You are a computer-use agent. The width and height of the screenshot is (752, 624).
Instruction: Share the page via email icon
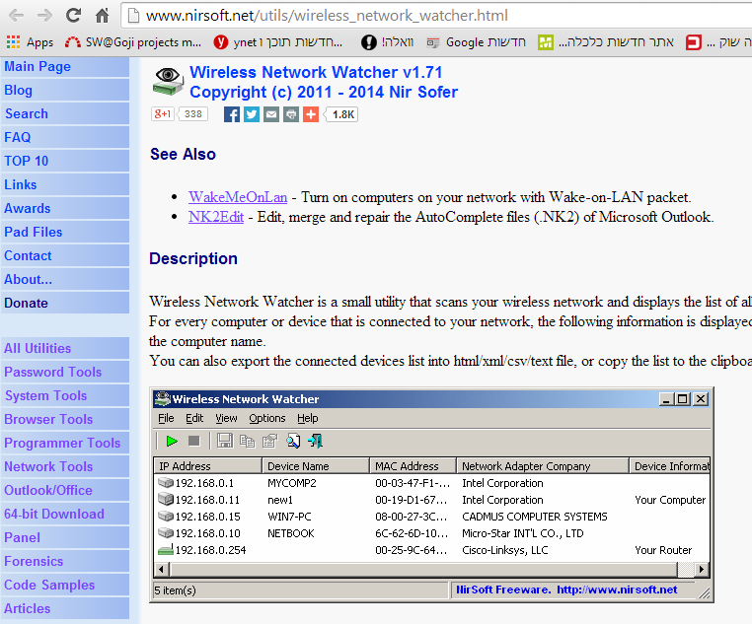pos(271,114)
